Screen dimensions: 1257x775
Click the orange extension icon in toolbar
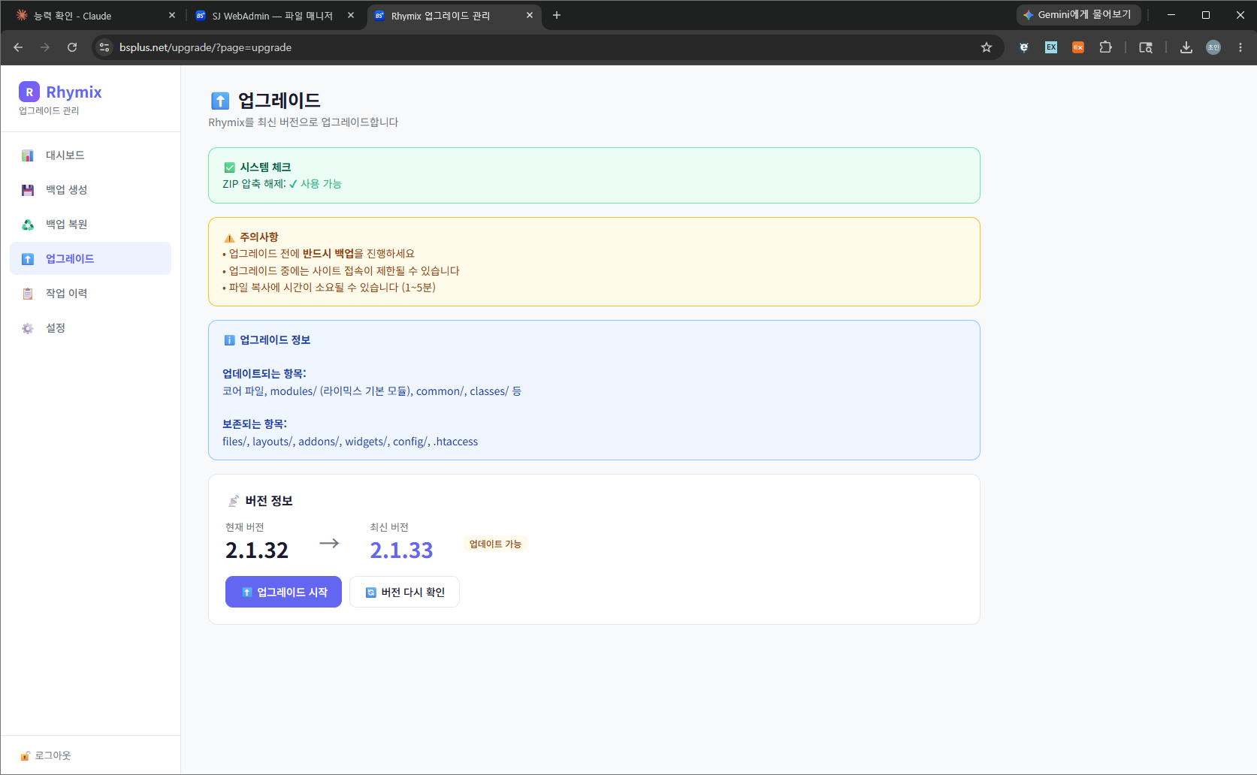pyautogui.click(x=1078, y=47)
